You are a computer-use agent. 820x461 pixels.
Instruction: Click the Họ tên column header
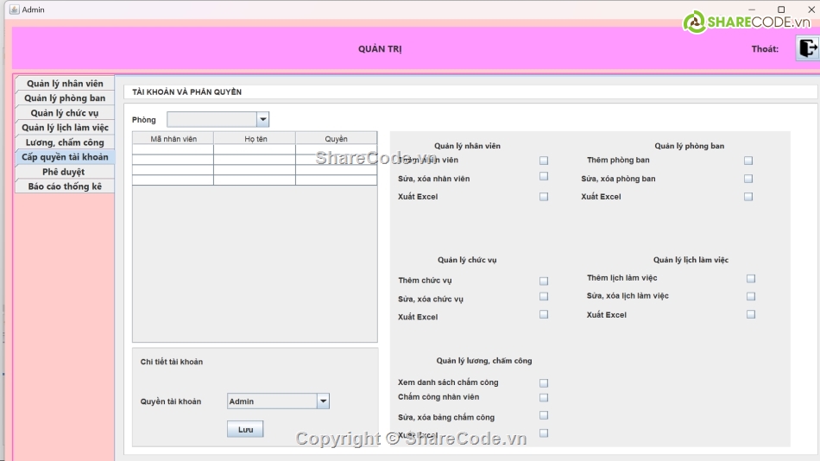255,138
